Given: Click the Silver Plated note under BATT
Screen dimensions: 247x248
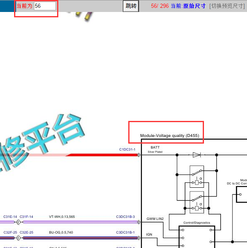Looking at the screenshot, I should [155, 152].
